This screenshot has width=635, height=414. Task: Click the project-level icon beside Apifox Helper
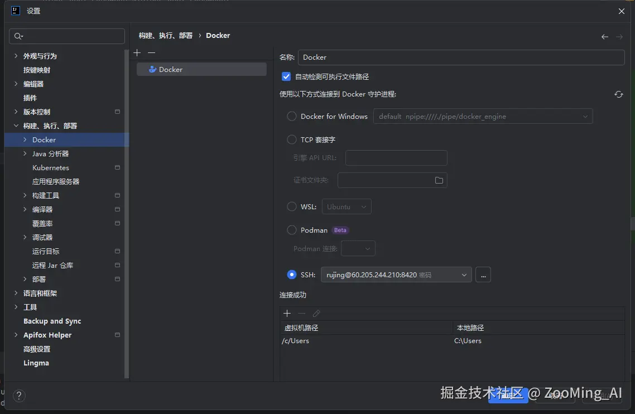coord(117,335)
